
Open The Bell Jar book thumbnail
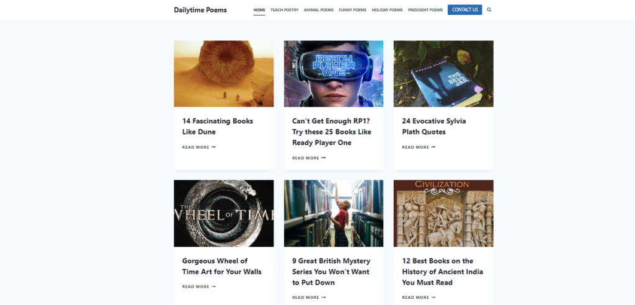click(443, 74)
